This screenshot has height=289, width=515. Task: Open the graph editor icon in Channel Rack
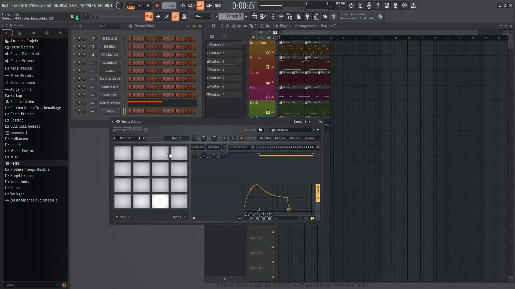tap(188, 26)
